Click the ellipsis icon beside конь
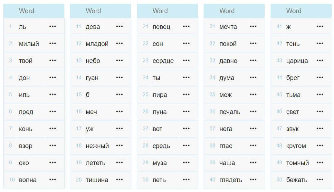334x192 pixels. point(52,128)
